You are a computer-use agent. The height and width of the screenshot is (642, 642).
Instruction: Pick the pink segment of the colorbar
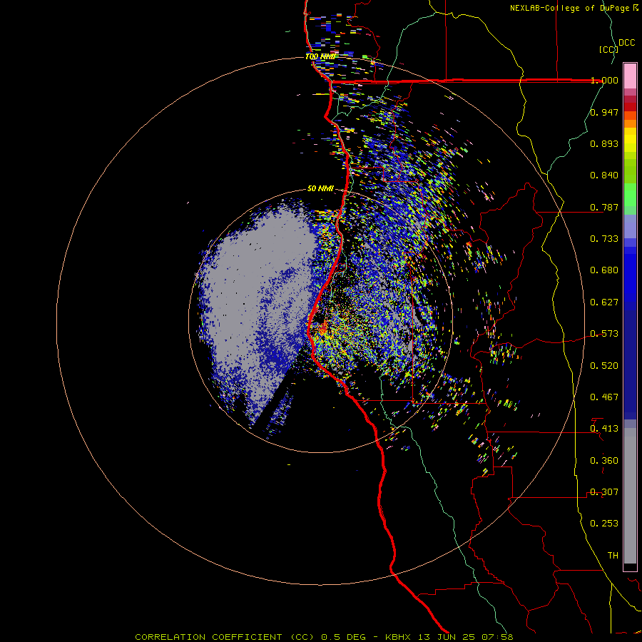pos(630,76)
